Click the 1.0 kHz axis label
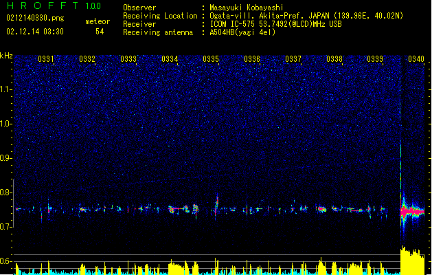Image resolution: width=432 pixels, height=275 pixels. (x=6, y=124)
